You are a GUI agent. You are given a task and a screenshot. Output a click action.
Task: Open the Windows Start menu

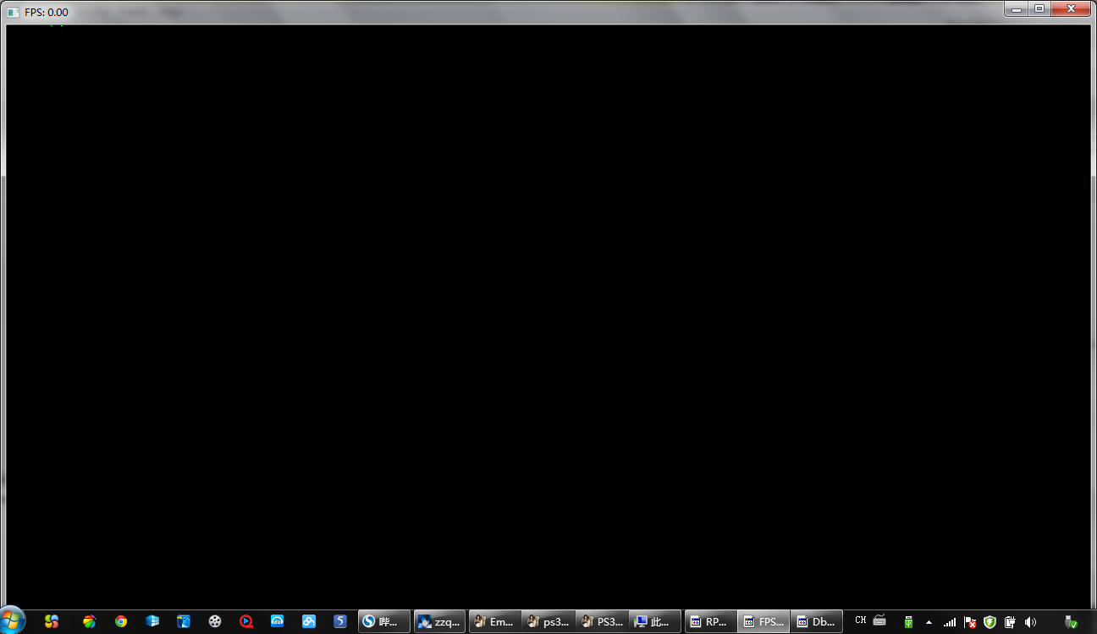click(13, 620)
